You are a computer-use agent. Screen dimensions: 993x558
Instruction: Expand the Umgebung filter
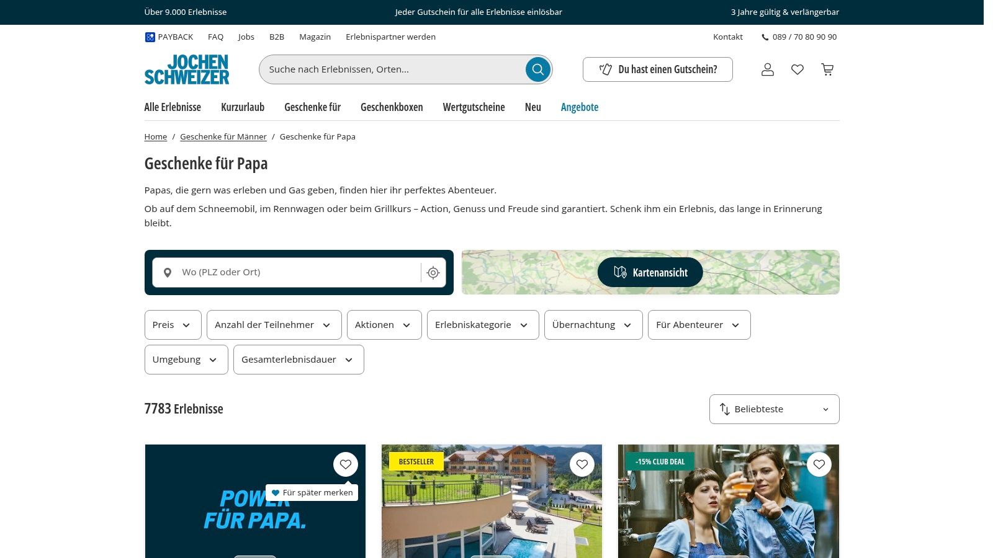click(x=186, y=360)
